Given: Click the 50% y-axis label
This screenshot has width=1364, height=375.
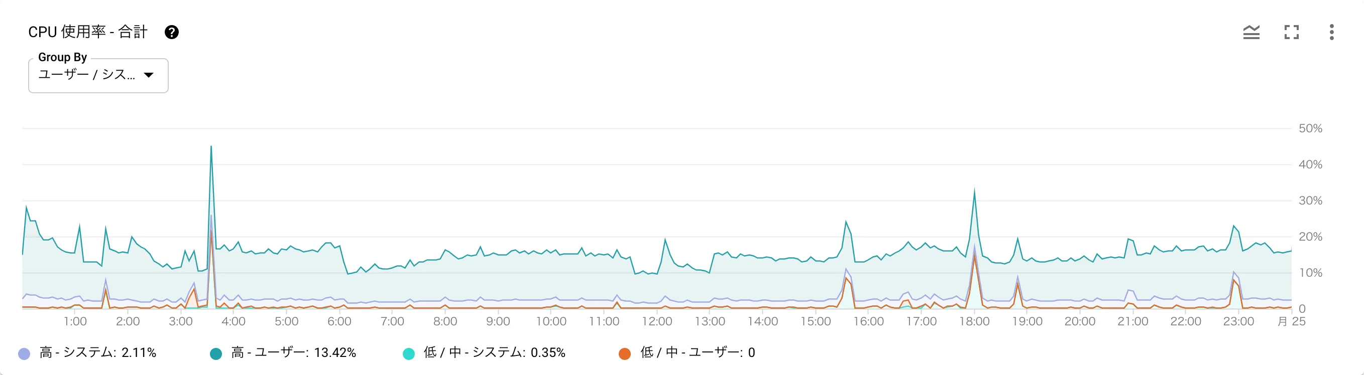Looking at the screenshot, I should pos(1310,128).
